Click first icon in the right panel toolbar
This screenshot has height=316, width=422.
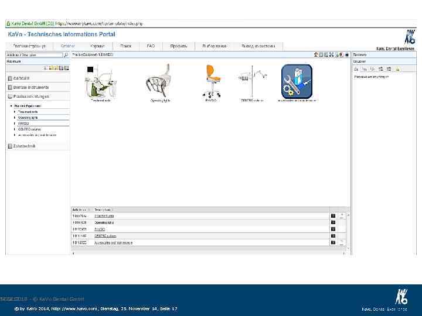[x=356, y=69]
